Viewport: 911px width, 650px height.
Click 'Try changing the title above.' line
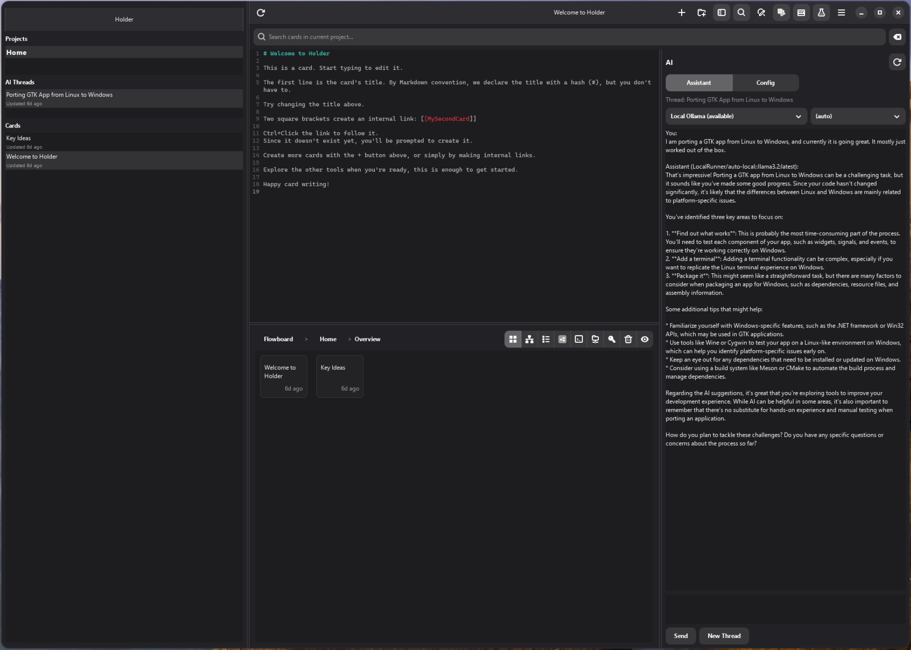(x=314, y=105)
